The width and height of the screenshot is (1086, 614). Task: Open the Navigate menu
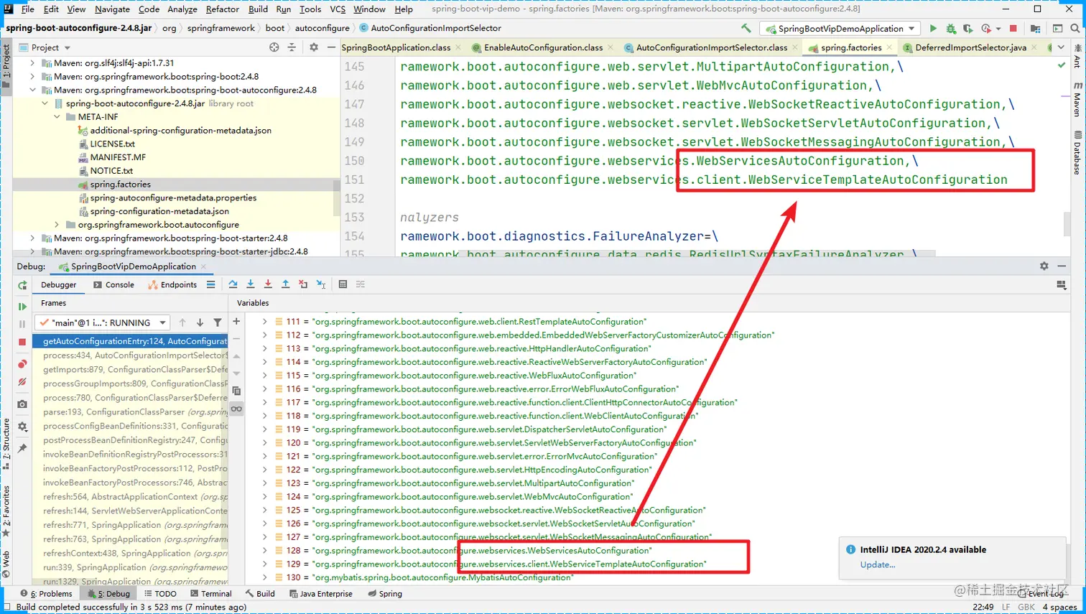[112, 9]
